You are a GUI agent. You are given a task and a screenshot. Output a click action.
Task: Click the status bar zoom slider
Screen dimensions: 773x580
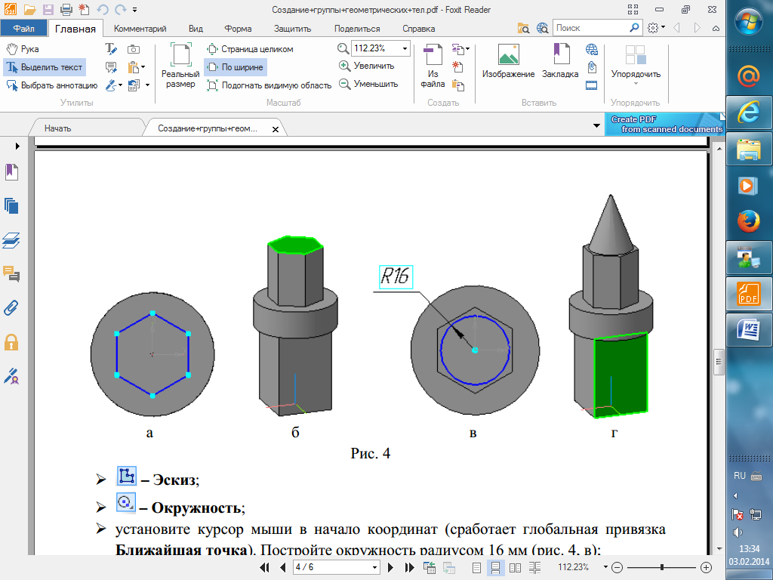coord(661,567)
